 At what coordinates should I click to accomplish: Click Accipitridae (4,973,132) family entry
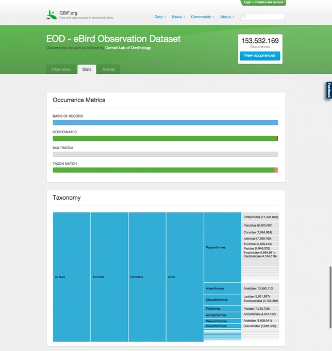[260, 314]
